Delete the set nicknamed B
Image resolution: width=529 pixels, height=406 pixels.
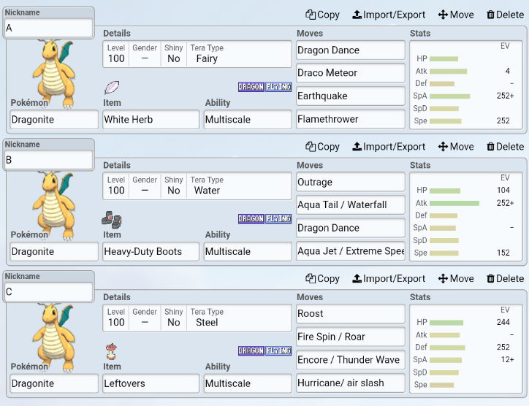505,147
